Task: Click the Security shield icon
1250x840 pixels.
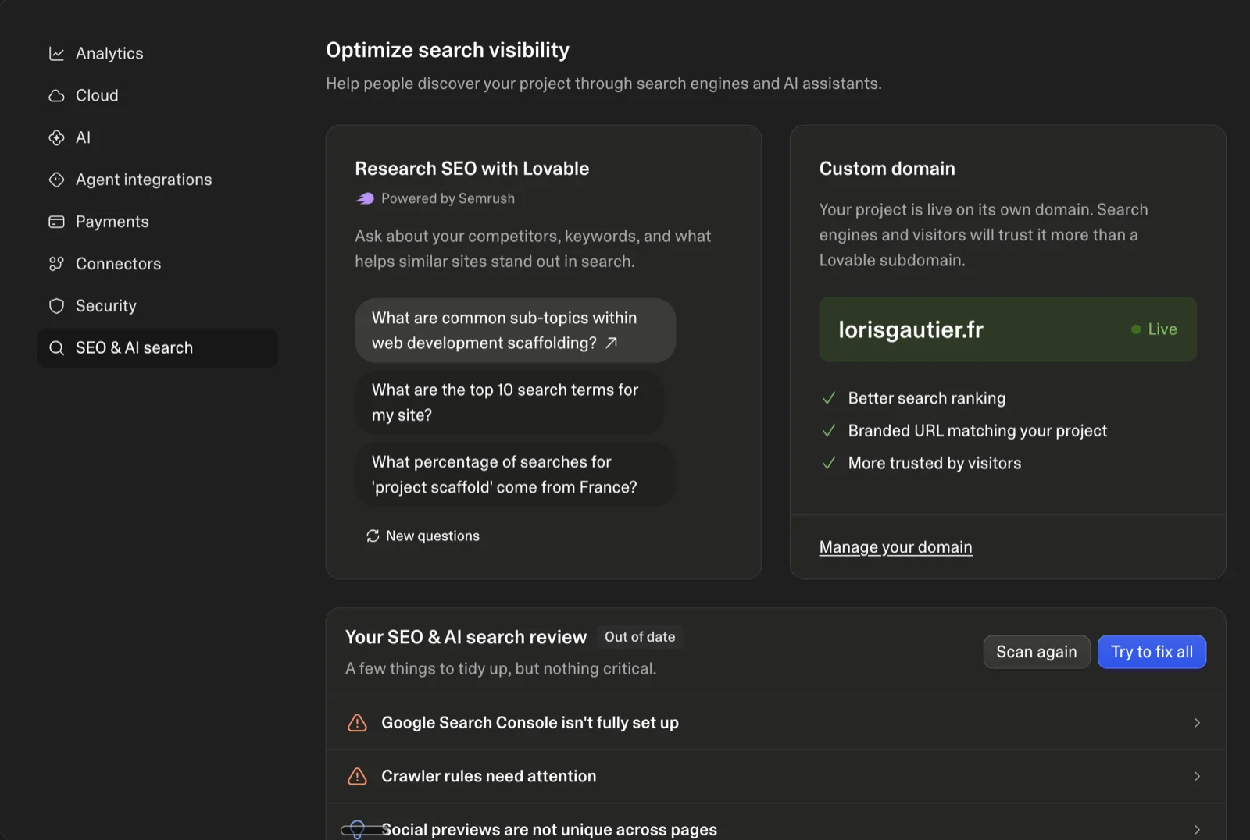Action: 56,307
